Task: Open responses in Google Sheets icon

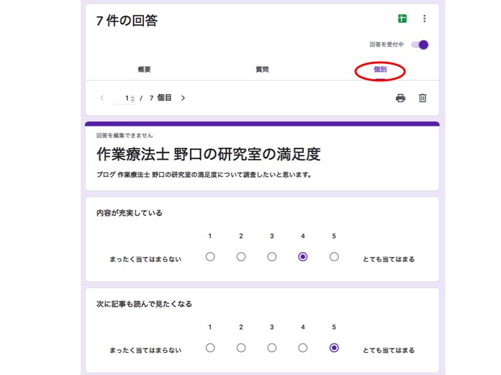Action: coord(402,19)
